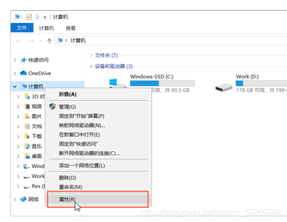Choose 删除(D) in the context menu
Image resolution: width=287 pixels, height=222 pixels.
[x=98, y=178]
